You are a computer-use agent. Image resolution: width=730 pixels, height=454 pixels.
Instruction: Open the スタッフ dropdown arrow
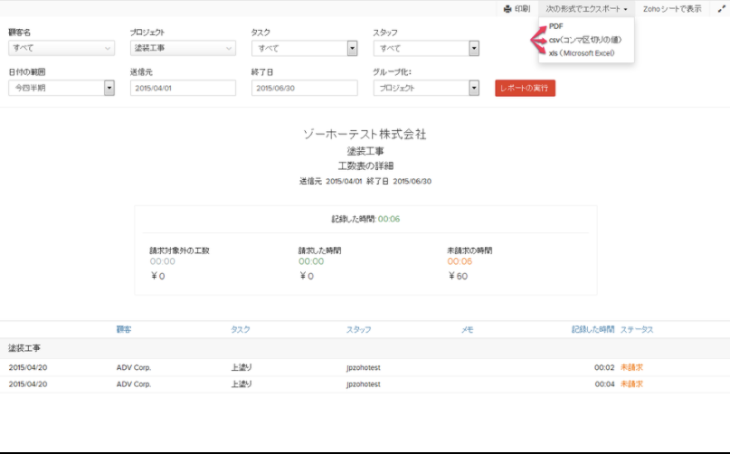474,49
